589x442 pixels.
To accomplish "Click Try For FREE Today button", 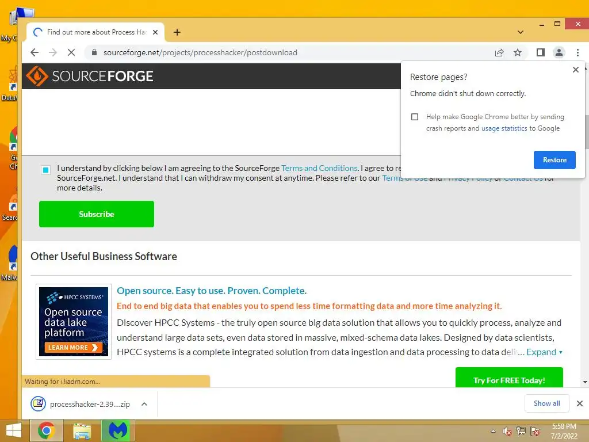I will [509, 378].
